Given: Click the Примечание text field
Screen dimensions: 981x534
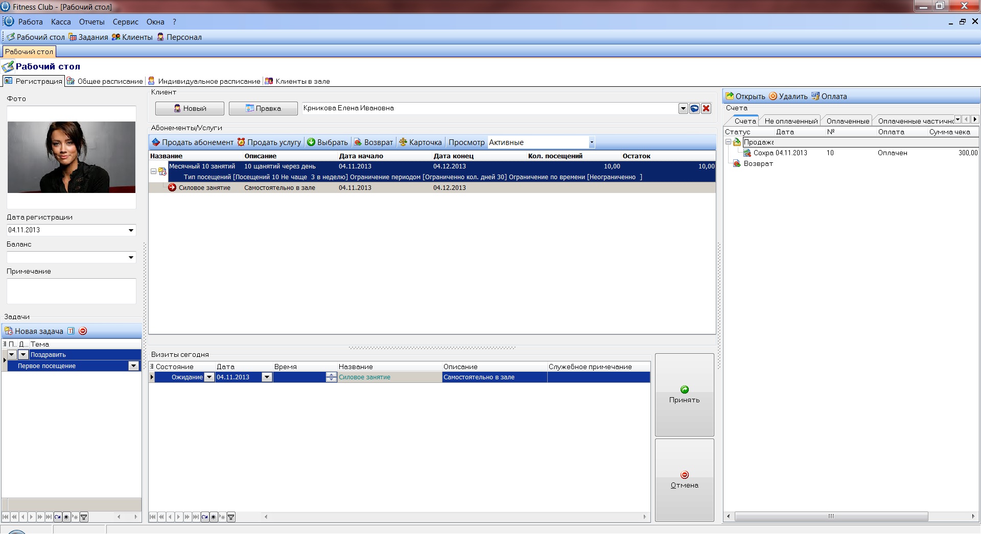Looking at the screenshot, I should (71, 291).
